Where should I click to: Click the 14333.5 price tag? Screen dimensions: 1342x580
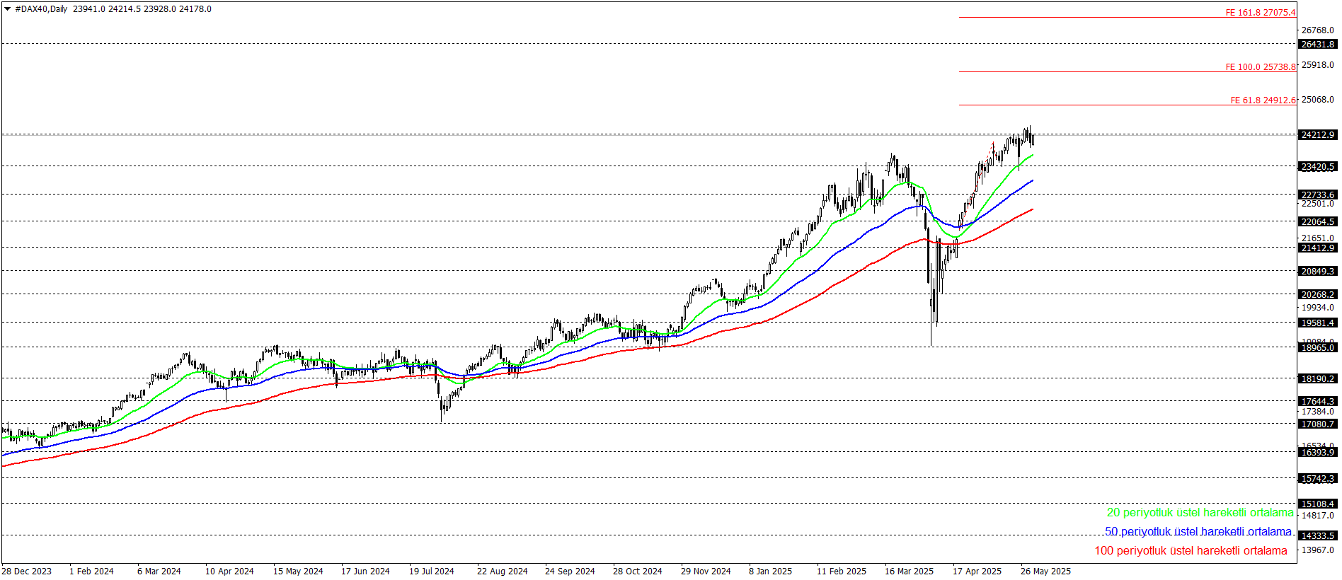pos(1318,535)
